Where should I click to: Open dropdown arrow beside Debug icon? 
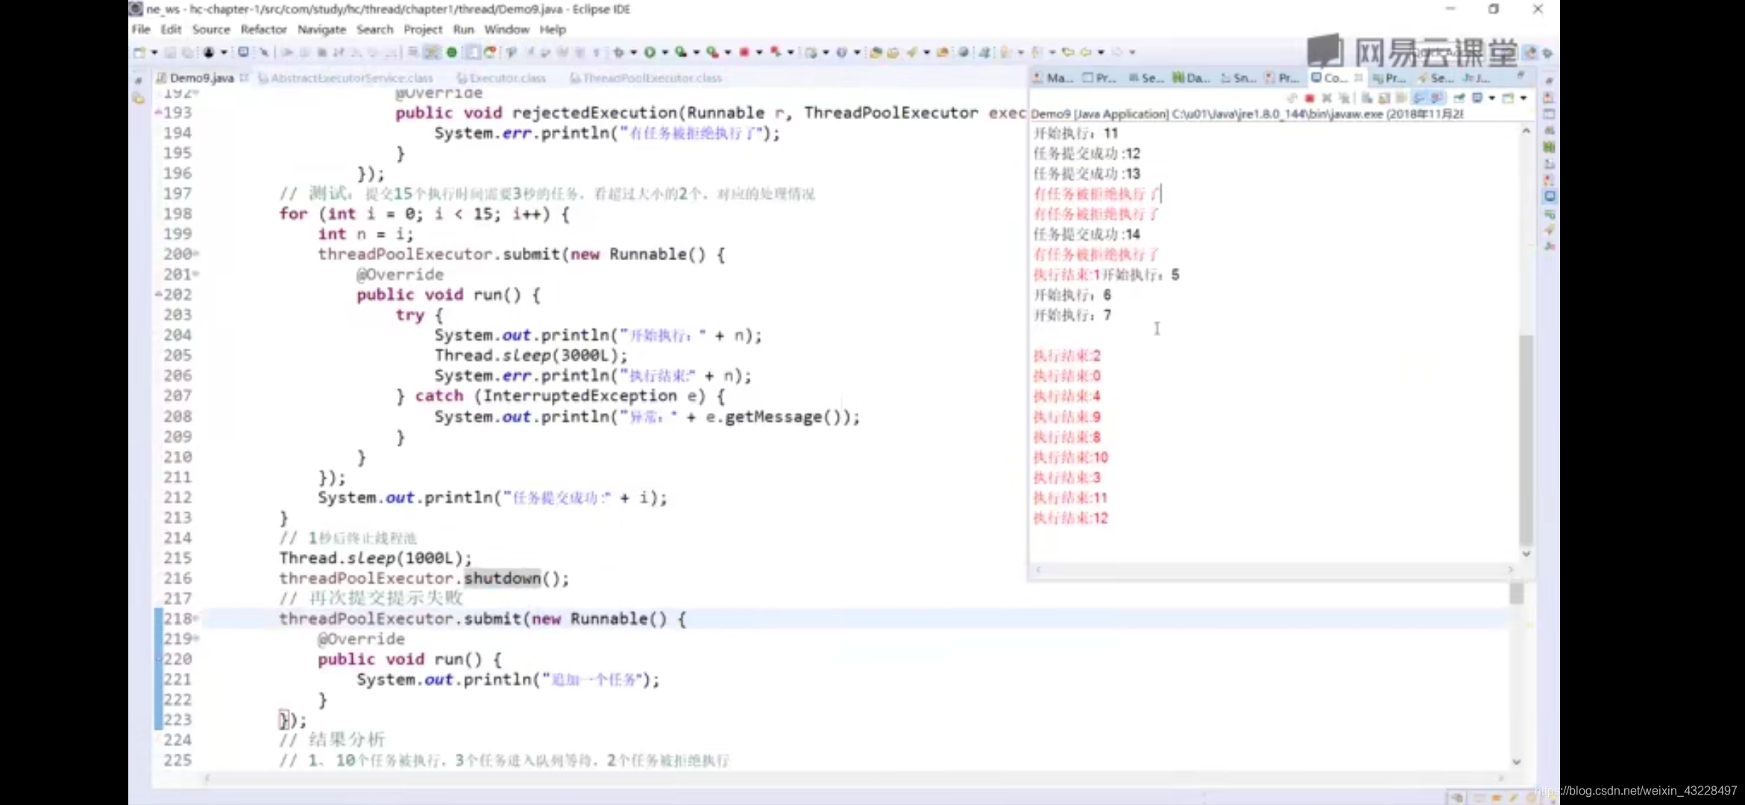pyautogui.click(x=633, y=52)
